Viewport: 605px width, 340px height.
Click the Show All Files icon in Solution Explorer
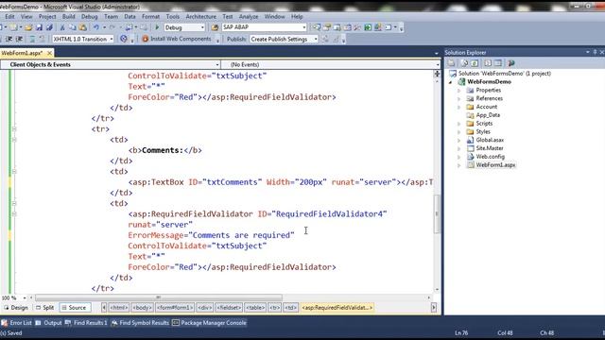tap(464, 63)
